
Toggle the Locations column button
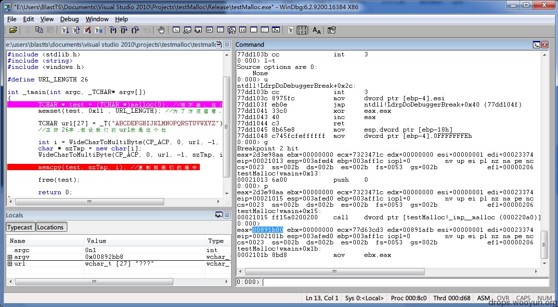click(51, 227)
